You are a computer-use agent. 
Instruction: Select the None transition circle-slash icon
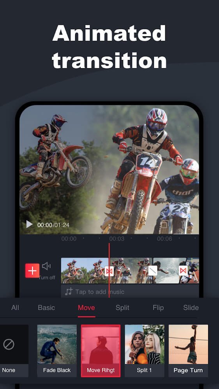click(x=9, y=344)
